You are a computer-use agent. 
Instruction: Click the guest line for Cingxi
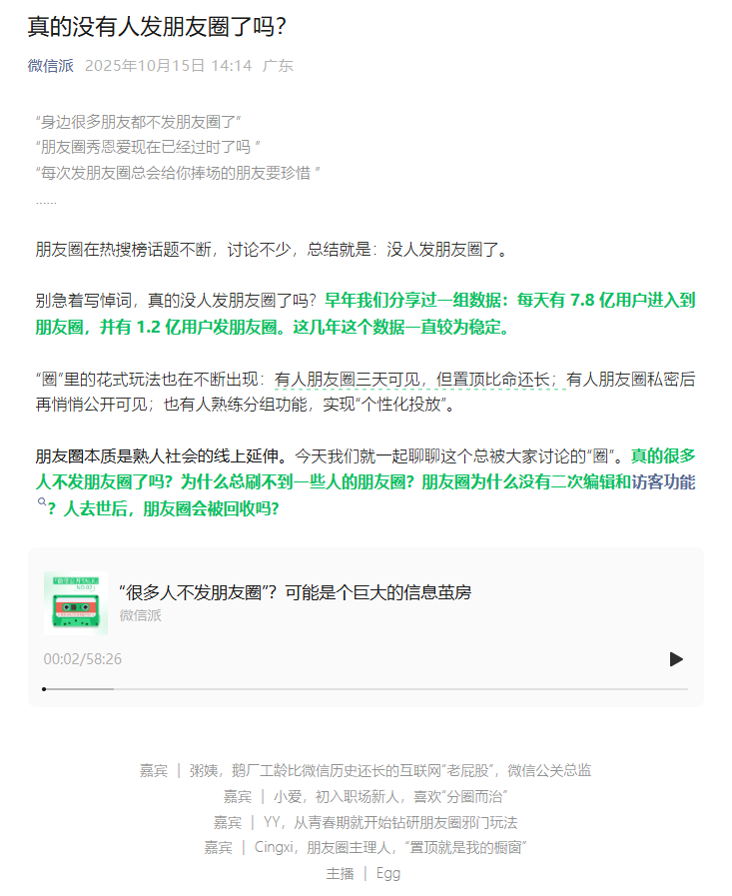coord(366,847)
